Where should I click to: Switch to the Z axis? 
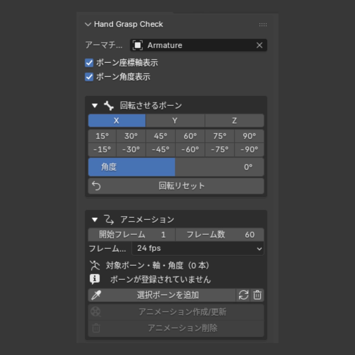tap(234, 120)
